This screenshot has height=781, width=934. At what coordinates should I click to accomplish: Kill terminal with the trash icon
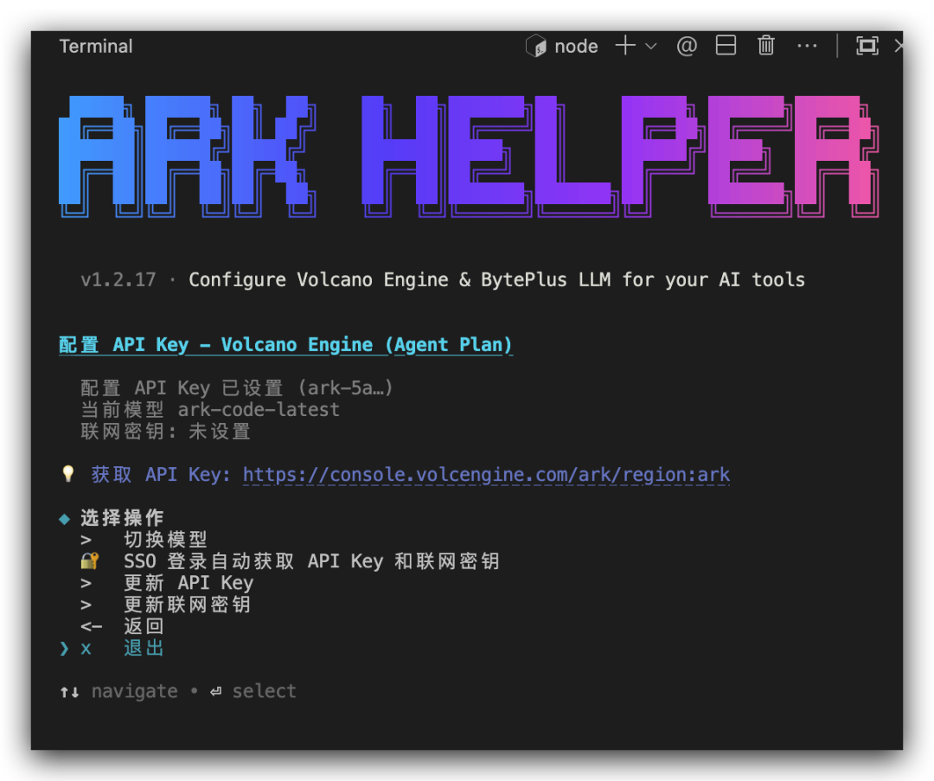pos(766,45)
